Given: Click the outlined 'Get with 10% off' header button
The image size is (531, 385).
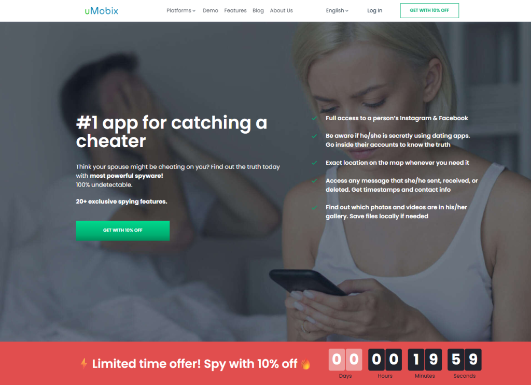Looking at the screenshot, I should point(429,10).
